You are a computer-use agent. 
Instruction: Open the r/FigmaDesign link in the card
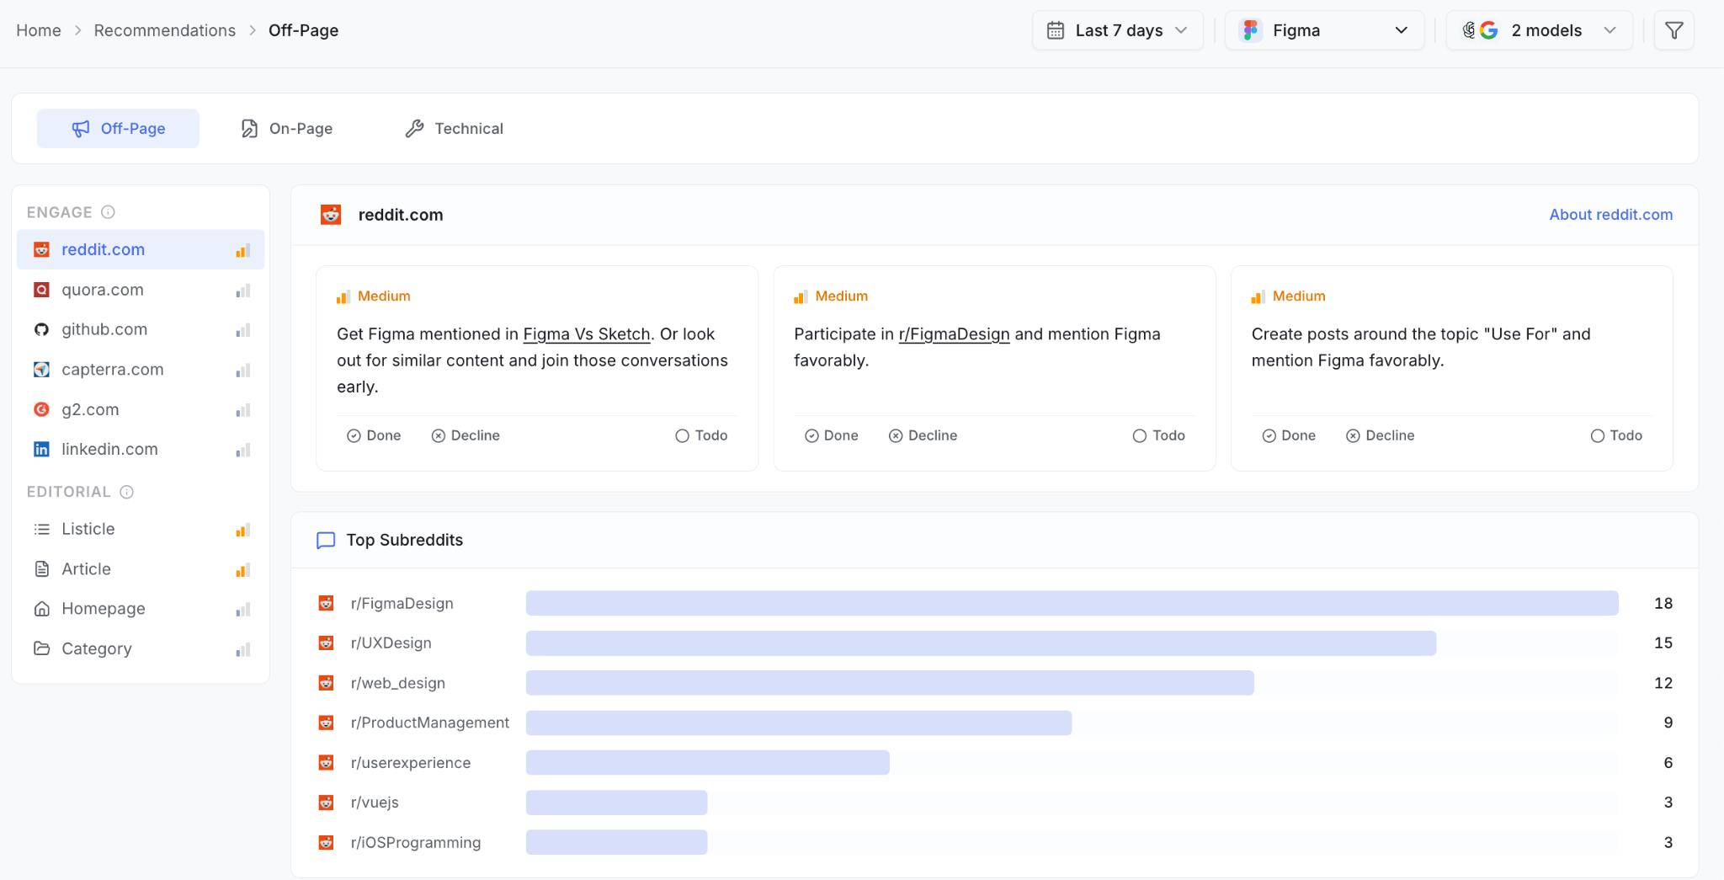[x=954, y=334]
